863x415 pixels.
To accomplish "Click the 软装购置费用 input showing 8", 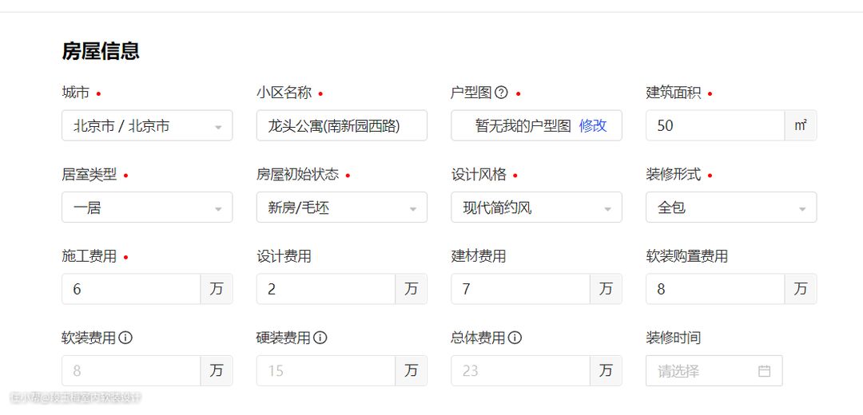I will click(715, 289).
